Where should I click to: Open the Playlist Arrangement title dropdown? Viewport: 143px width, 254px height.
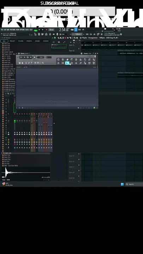tap(100, 38)
